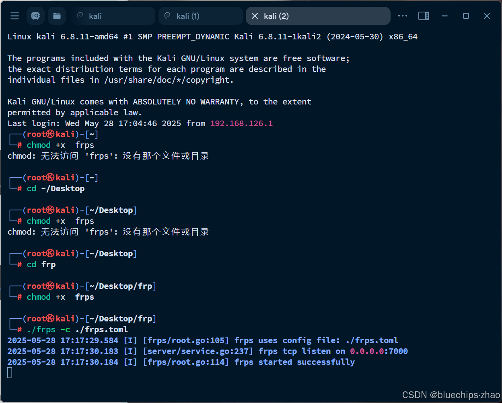Screen dimensions: 502x403
Task: Open the file manager folder icon
Action: [57, 16]
